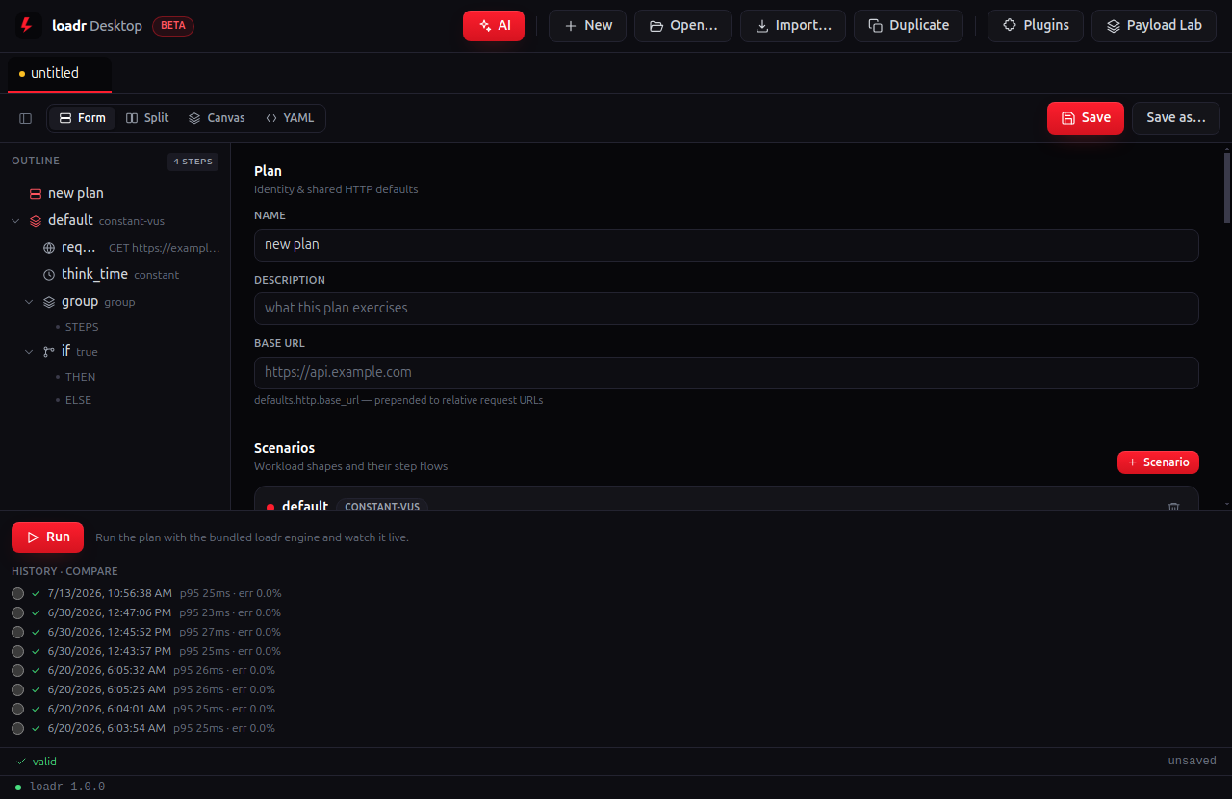Click the valid status indicator

click(x=37, y=762)
